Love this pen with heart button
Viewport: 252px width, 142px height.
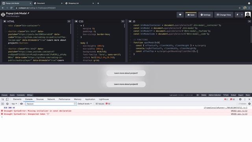(180, 15)
